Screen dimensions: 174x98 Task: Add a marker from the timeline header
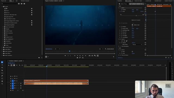(17, 65)
